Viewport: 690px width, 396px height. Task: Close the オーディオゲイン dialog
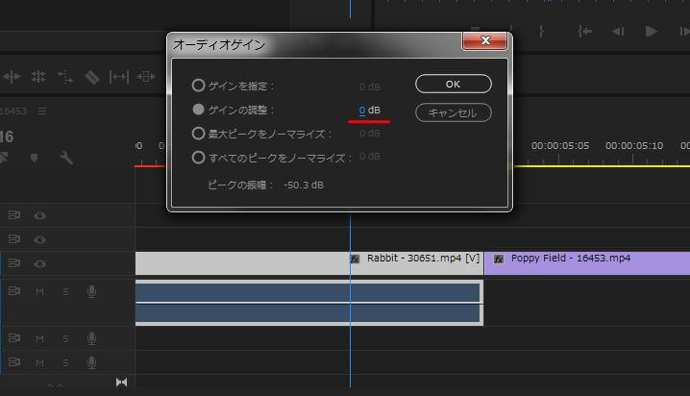coord(484,41)
